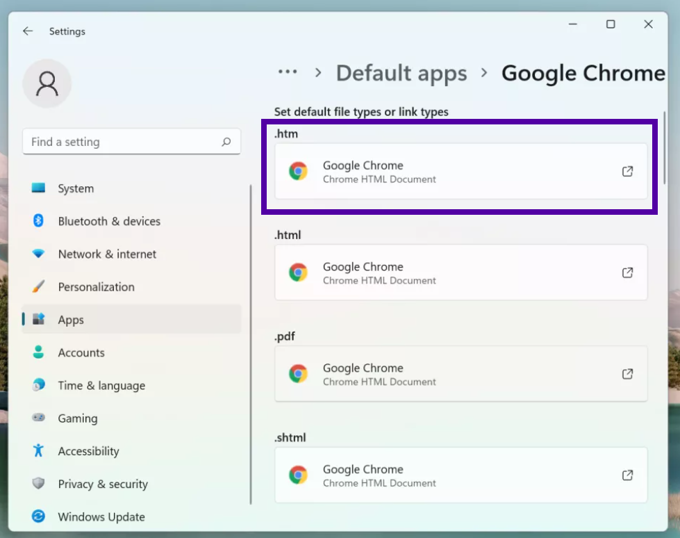Viewport: 680px width, 538px height.
Task: Click the Bluetooth icon in sidebar
Action: [x=38, y=221]
